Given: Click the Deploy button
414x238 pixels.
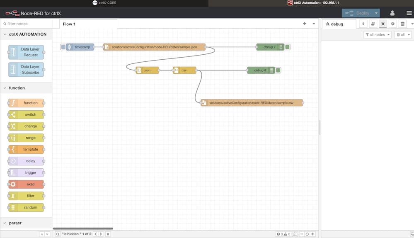Looking at the screenshot, I should click(358, 13).
